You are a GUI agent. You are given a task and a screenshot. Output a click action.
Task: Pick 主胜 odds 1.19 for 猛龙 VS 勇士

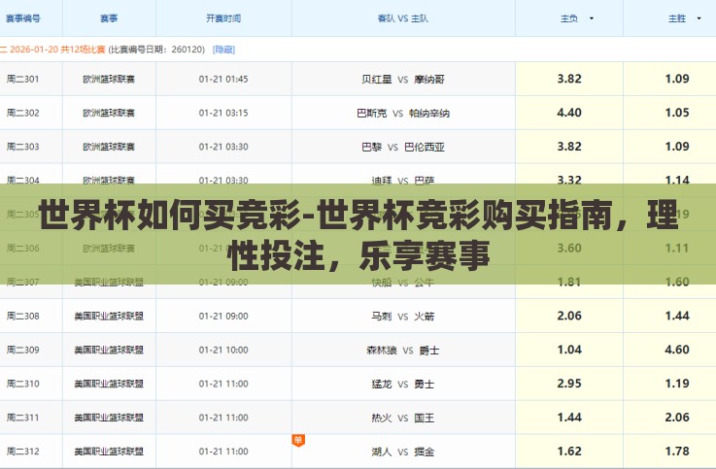677,384
